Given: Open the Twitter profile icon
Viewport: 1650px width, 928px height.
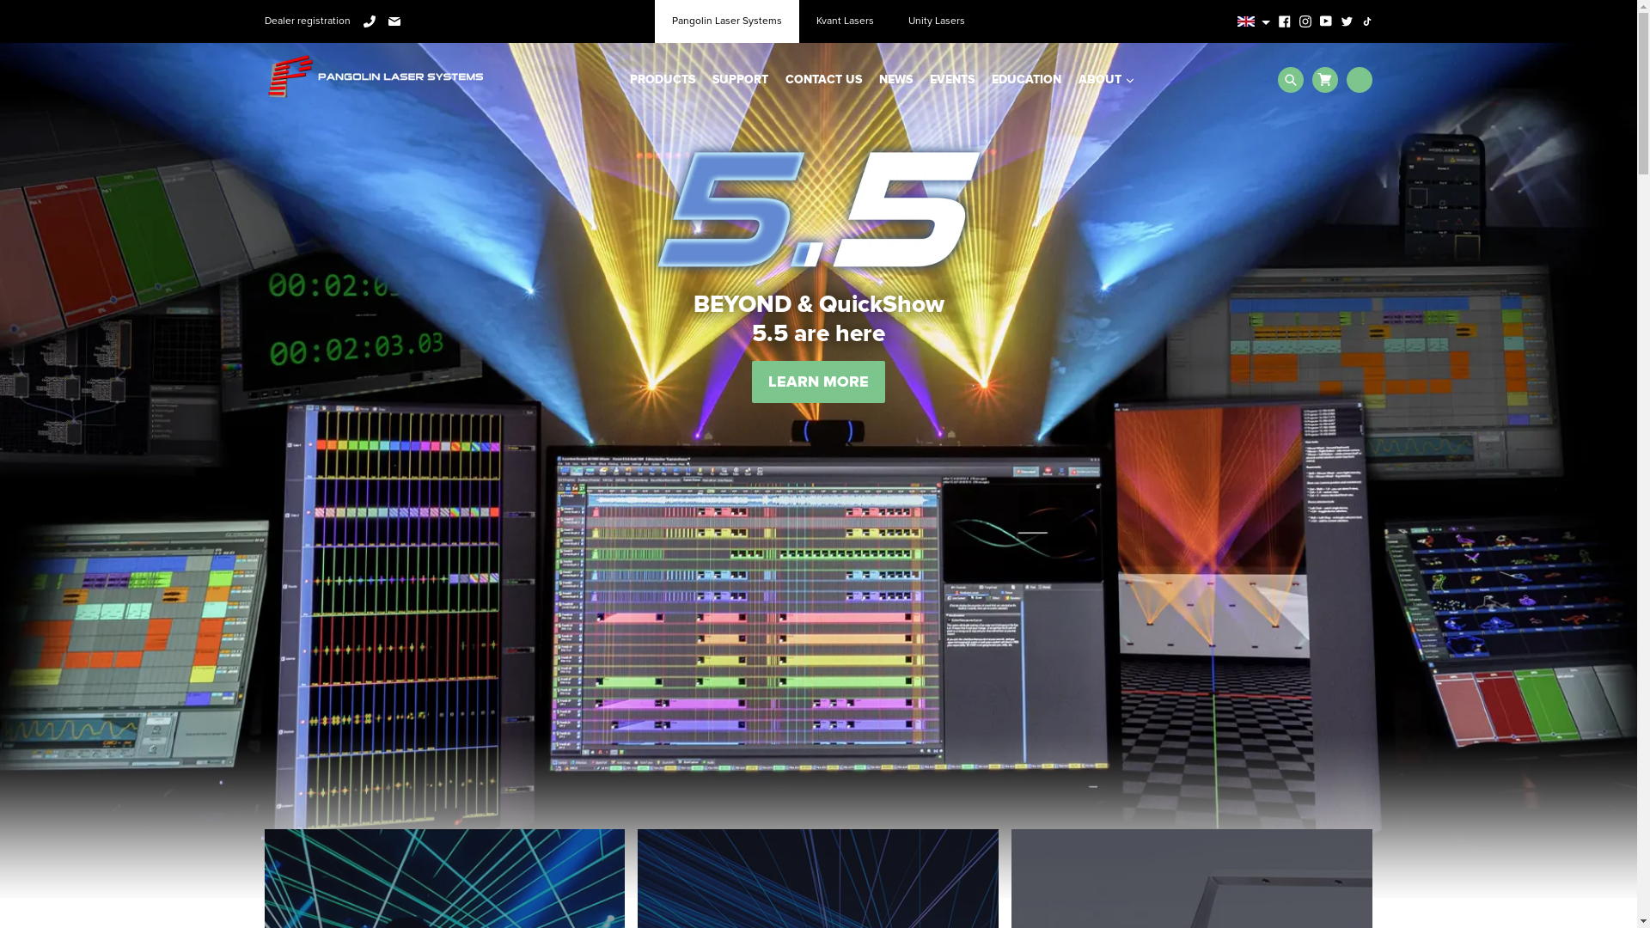Looking at the screenshot, I should [x=1347, y=21].
